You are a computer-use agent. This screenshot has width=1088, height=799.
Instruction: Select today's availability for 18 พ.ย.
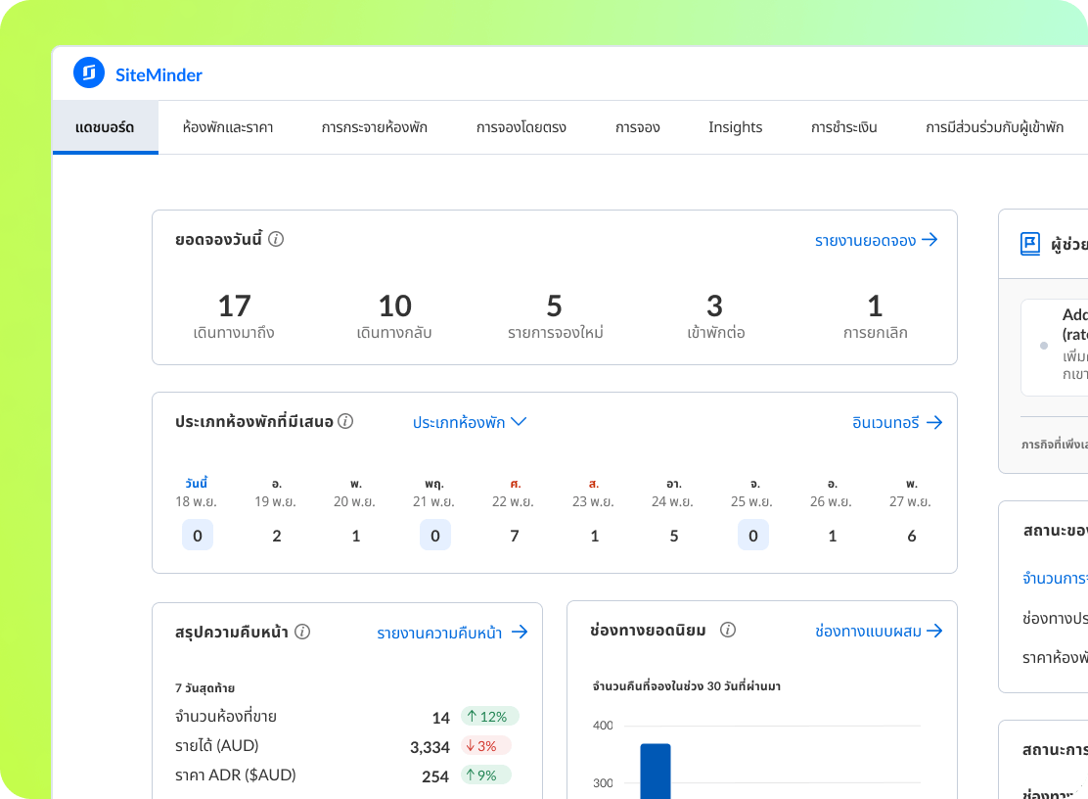pos(197,536)
